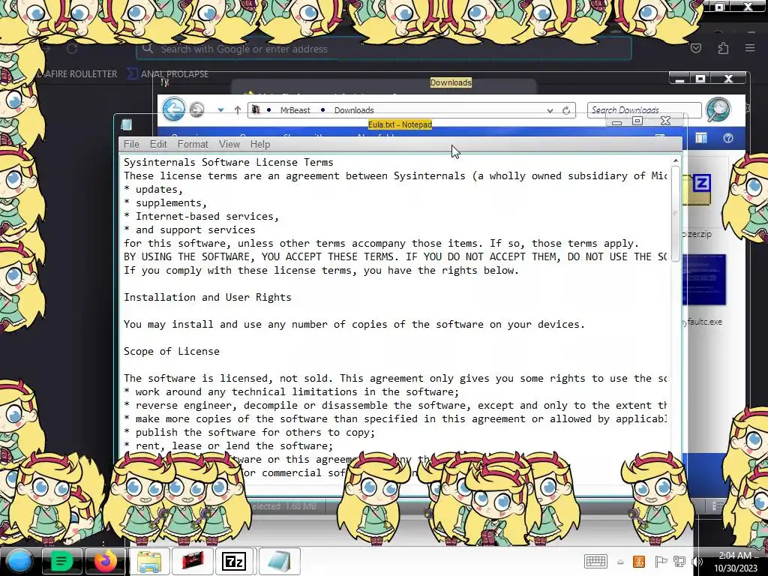
Task: Close the Eula.txt Notepad window
Action: 665,121
